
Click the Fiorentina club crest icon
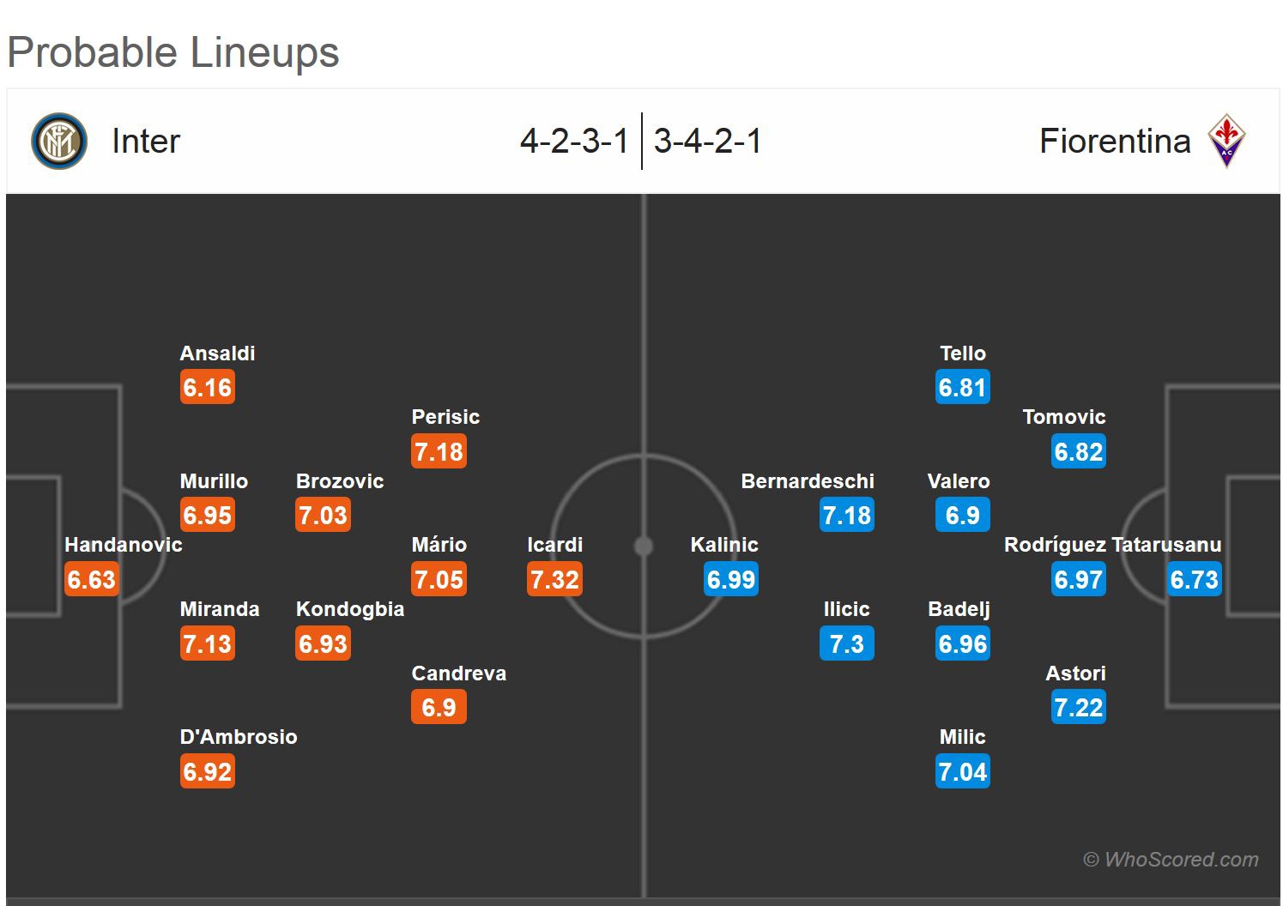click(1226, 141)
